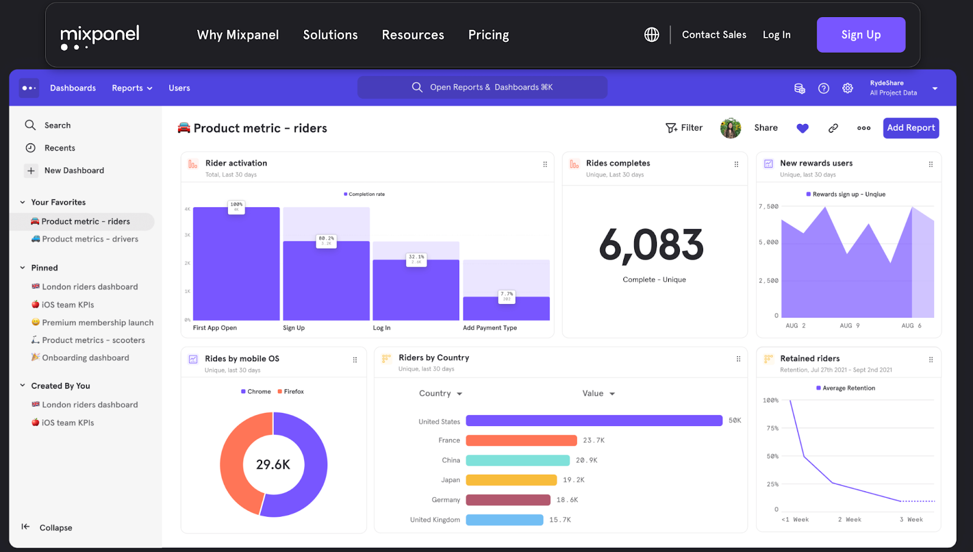The width and height of the screenshot is (973, 552).
Task: Click the Recents clock icon
Action: coord(30,148)
